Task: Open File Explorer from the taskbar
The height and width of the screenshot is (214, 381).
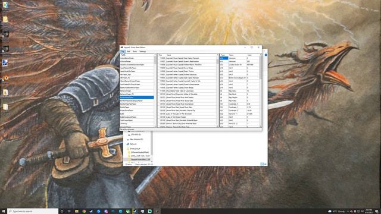Action: 77,212
